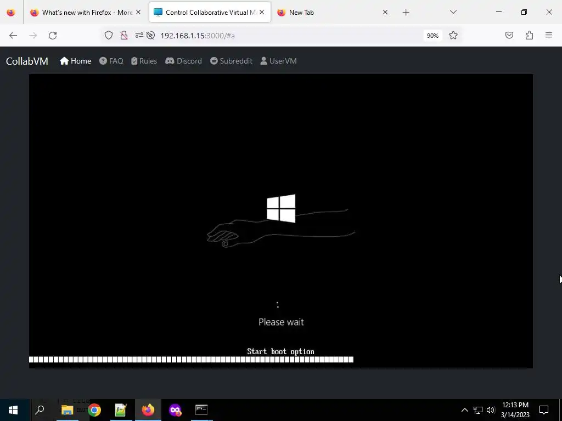
Task: Click the autoplay blocked icon in address bar
Action: (x=150, y=35)
